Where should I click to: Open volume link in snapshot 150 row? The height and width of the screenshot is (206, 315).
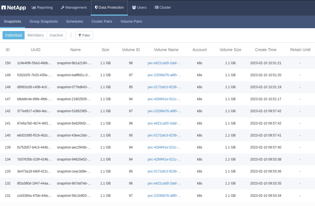[164, 63]
